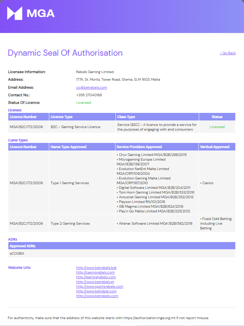Click the Status column header

click(217, 117)
